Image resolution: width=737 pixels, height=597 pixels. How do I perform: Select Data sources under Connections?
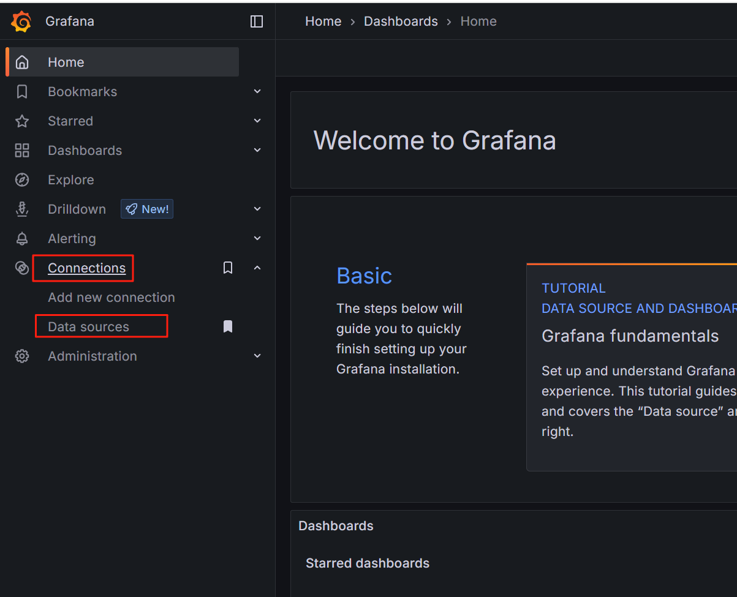[89, 327]
